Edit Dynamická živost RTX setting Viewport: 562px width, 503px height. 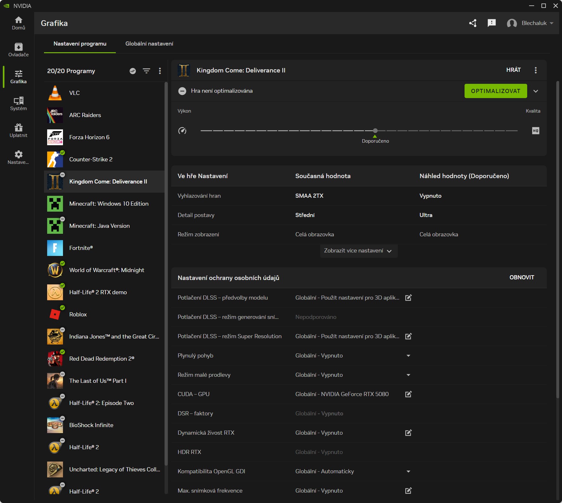[409, 433]
